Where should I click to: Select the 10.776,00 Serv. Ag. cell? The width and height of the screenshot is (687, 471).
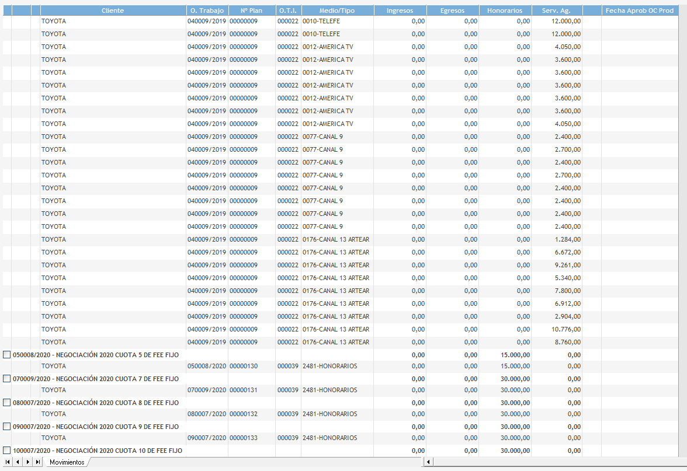point(557,329)
